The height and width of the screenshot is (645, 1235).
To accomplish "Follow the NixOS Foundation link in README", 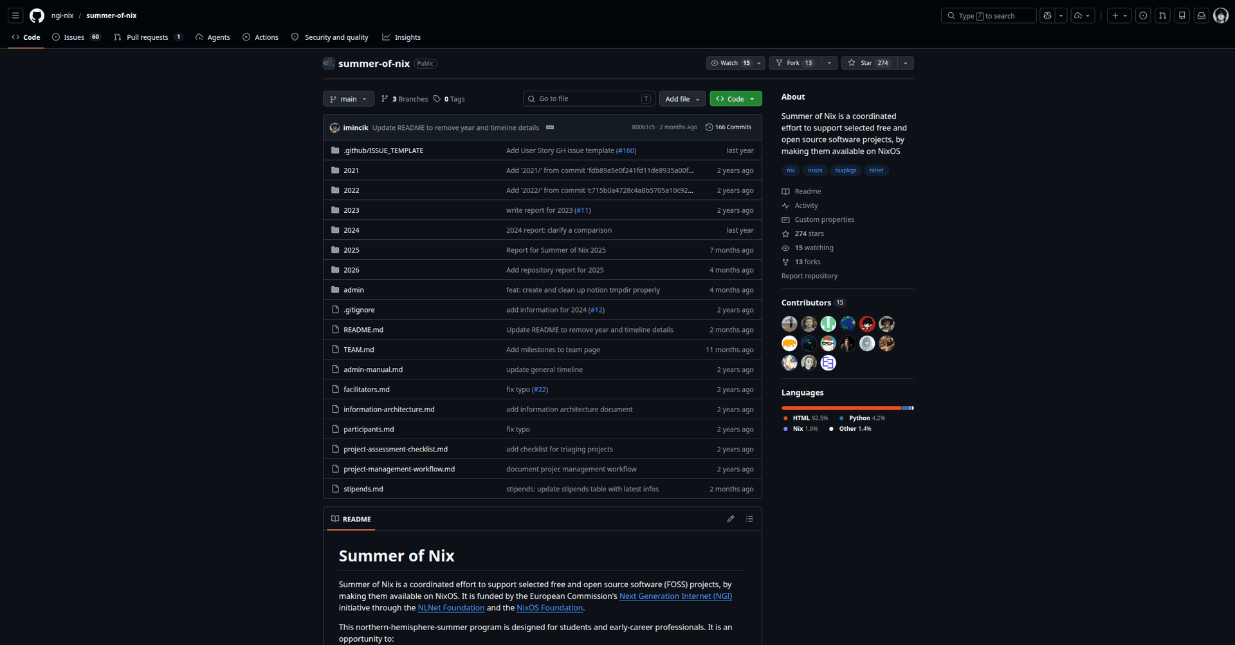I will pos(549,608).
